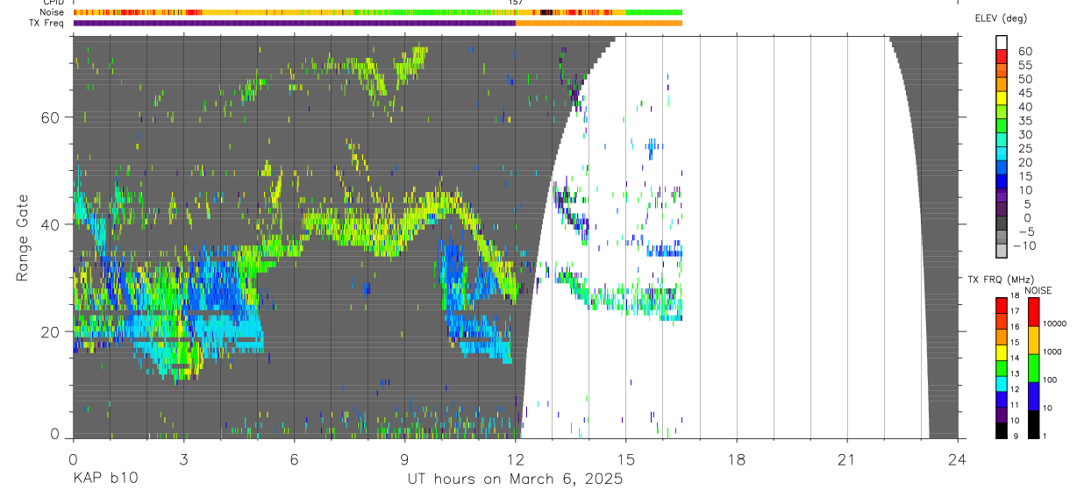Click the 'NOISE' legend title
The image size is (1077, 497).
tap(1038, 290)
